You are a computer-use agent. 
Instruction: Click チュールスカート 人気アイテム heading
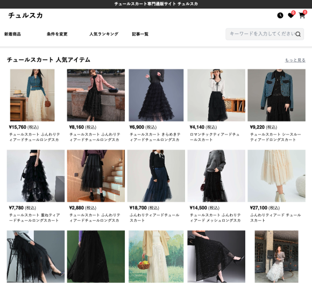48,60
